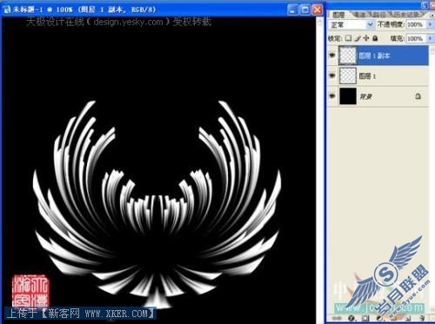Hide the 图层 1 layer
435x324 pixels.
[332, 76]
